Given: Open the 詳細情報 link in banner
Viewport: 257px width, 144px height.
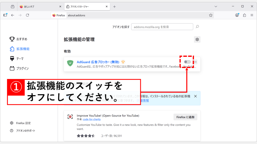Looking at the screenshot, I should [x=143, y=100].
